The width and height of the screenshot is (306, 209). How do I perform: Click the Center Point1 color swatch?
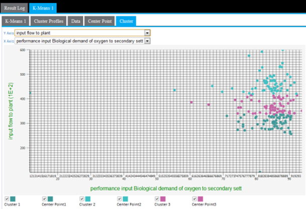[50, 199]
